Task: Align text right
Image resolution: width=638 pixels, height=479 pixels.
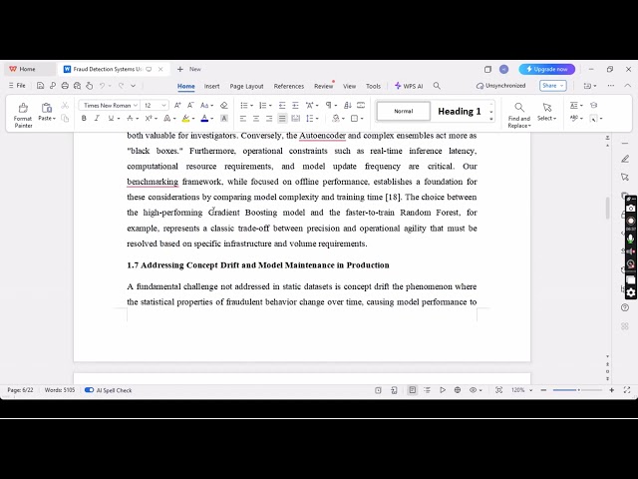Action: click(269, 119)
